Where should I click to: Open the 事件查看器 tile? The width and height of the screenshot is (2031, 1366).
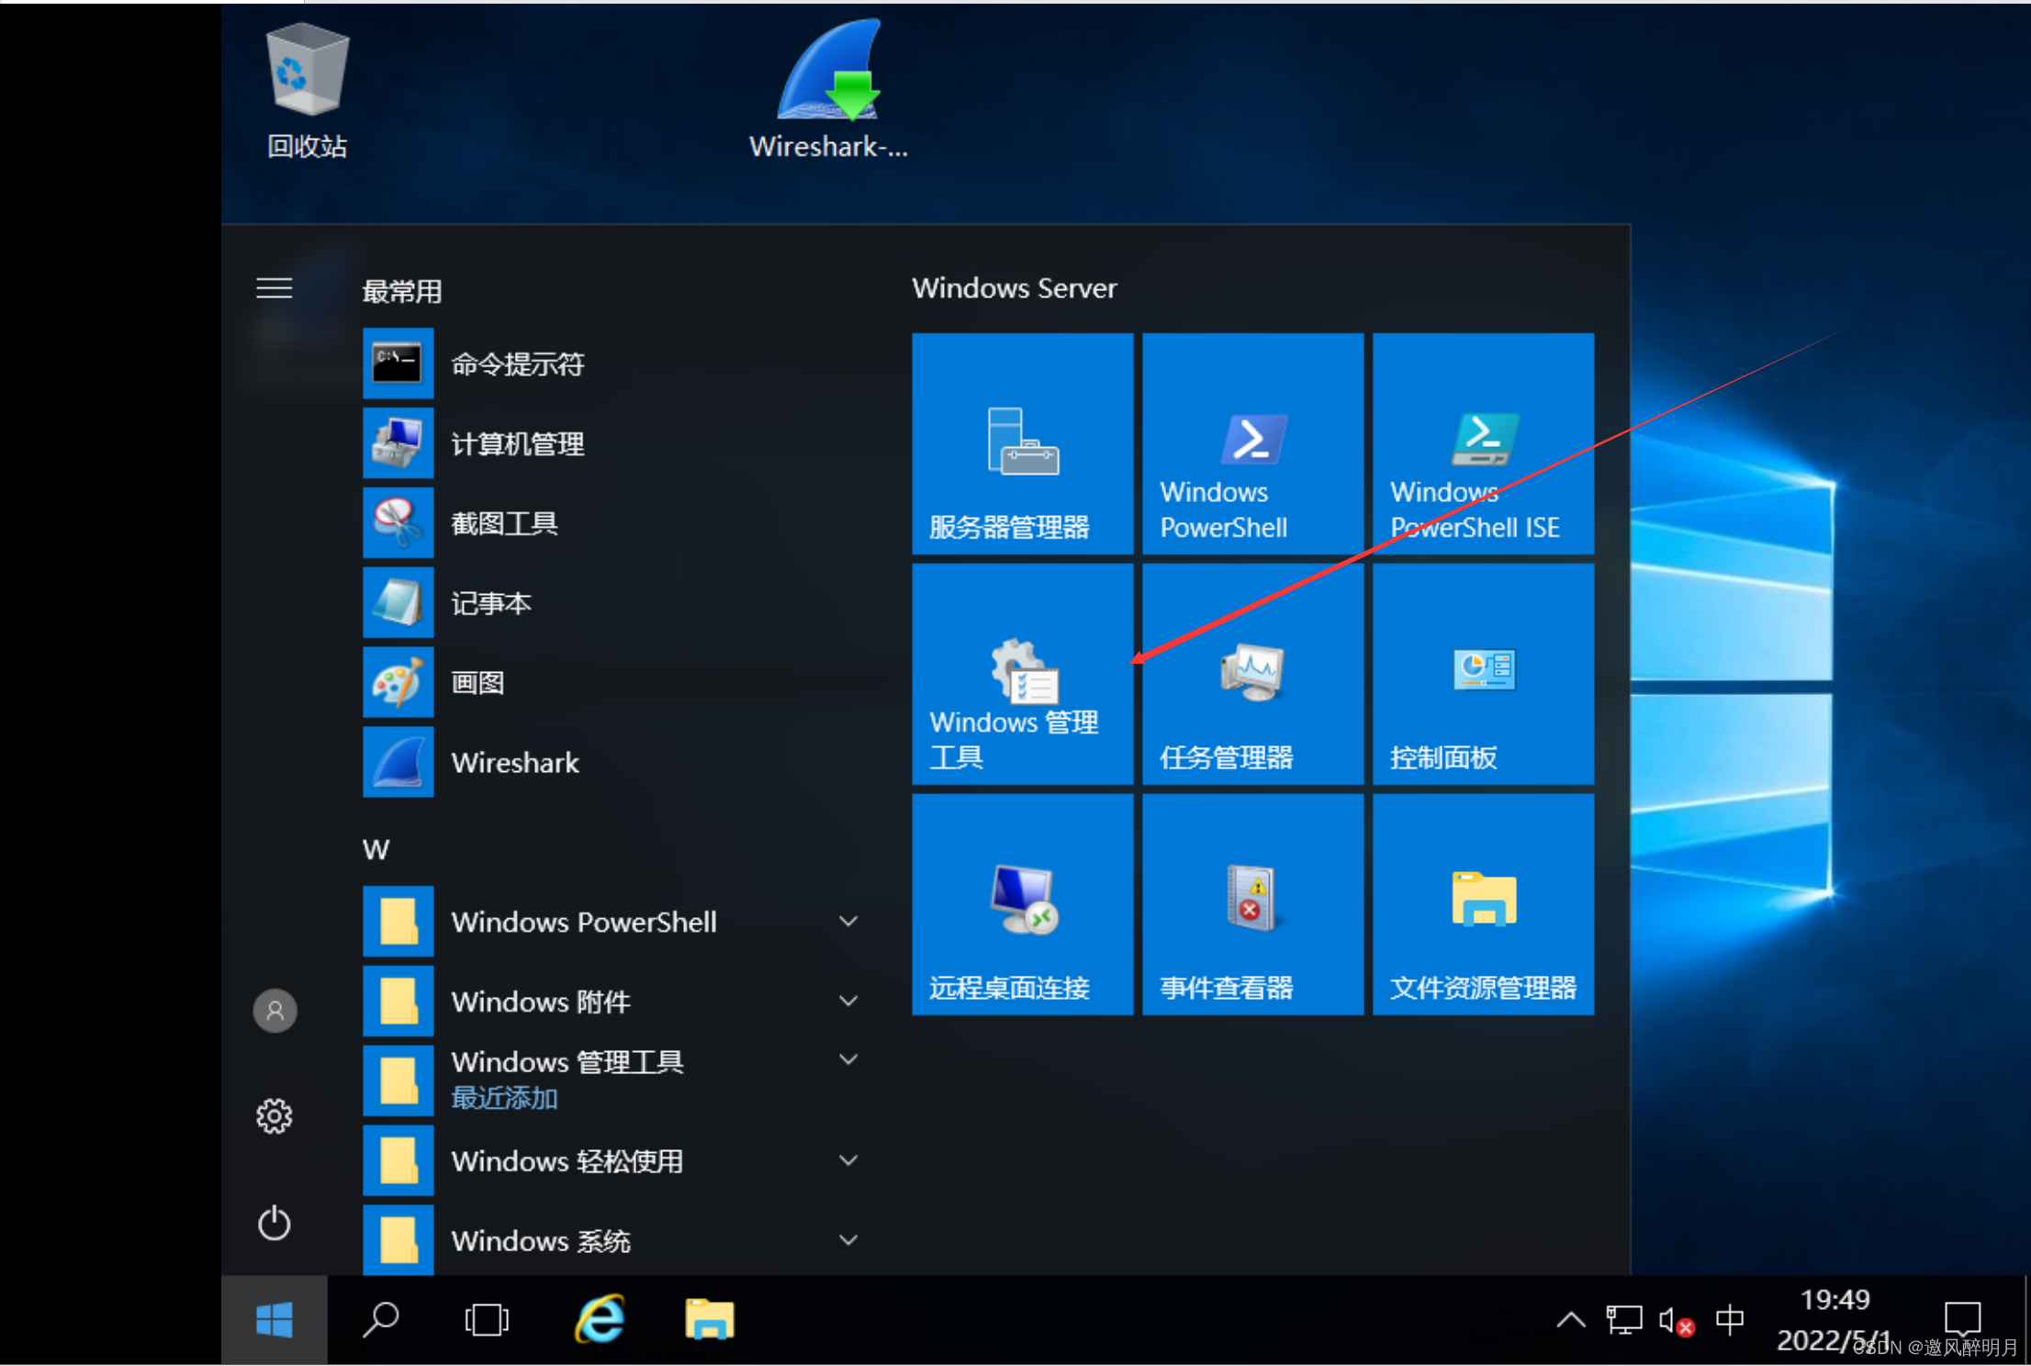pos(1252,905)
